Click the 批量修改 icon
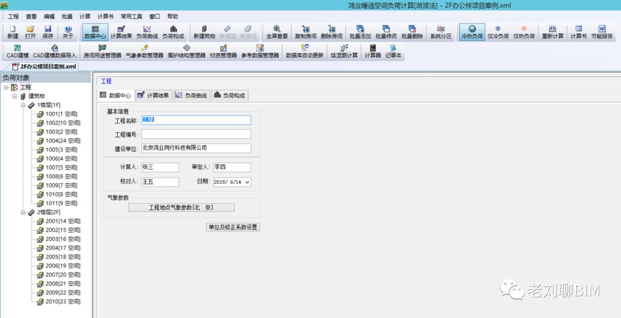Screen dimensions: 621x318 386,32
